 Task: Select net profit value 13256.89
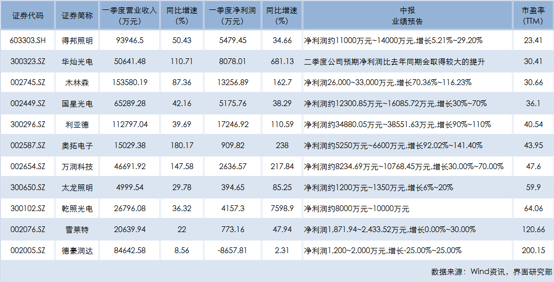click(x=232, y=82)
